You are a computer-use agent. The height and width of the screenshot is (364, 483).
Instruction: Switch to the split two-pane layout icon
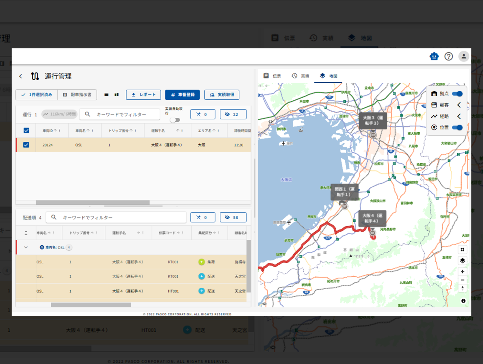pyautogui.click(x=117, y=95)
